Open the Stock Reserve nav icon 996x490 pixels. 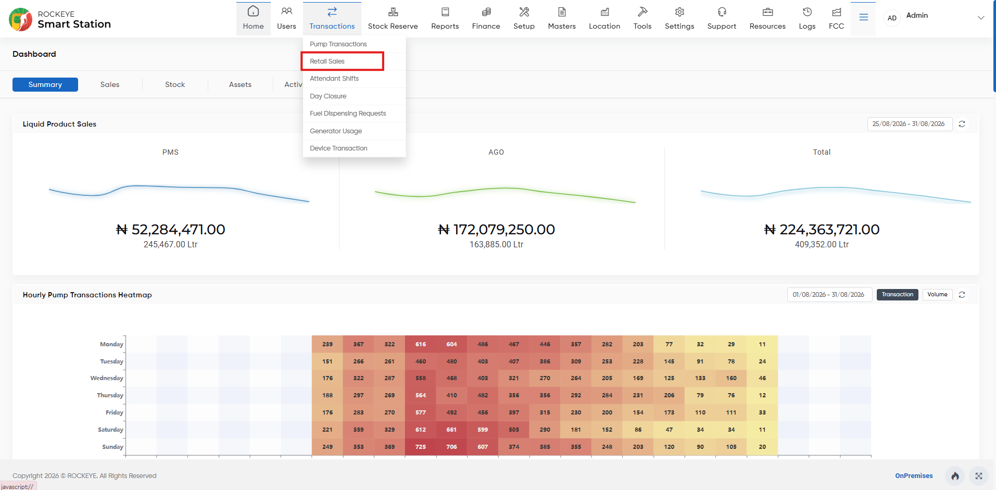[x=393, y=12]
